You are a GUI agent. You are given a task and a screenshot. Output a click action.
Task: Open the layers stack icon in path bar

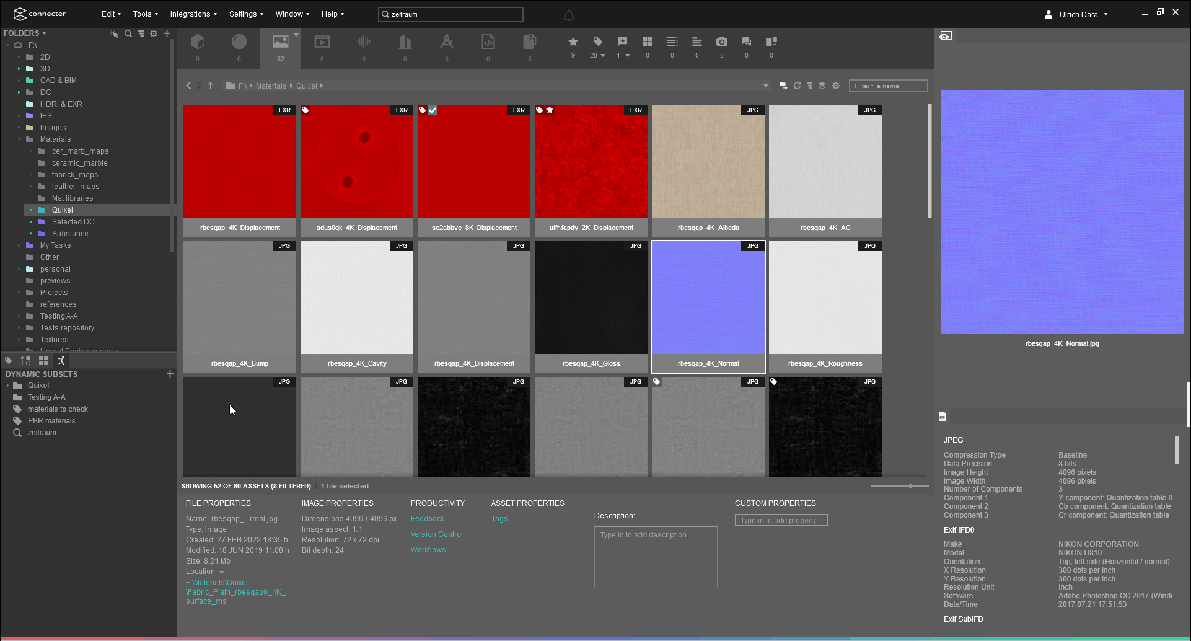[822, 86]
